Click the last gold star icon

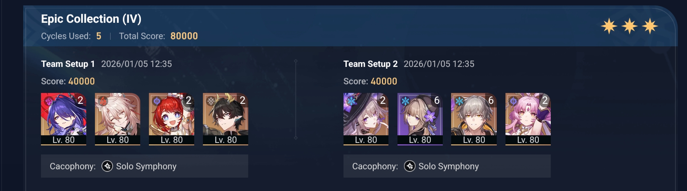pyautogui.click(x=650, y=26)
